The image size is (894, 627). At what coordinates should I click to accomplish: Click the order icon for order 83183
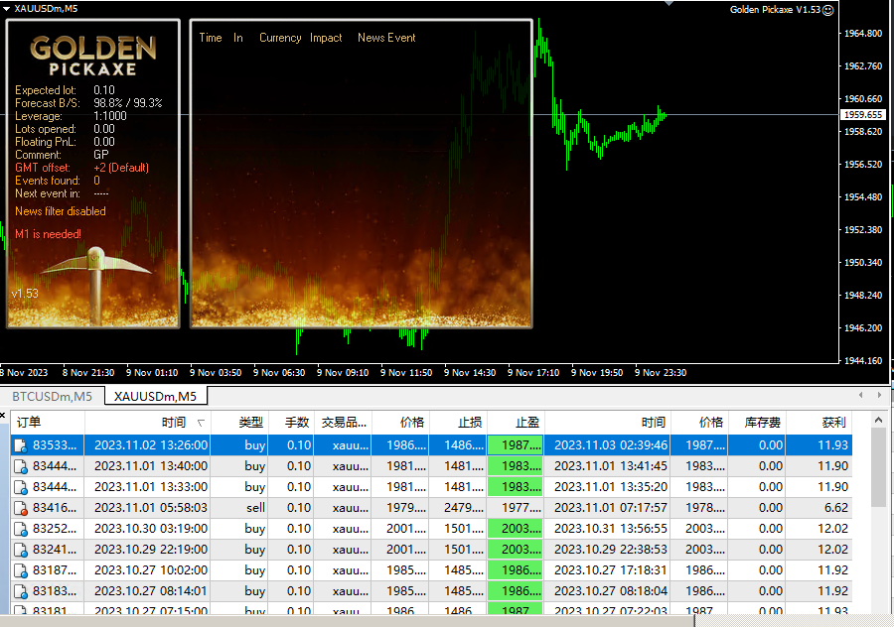pos(21,591)
